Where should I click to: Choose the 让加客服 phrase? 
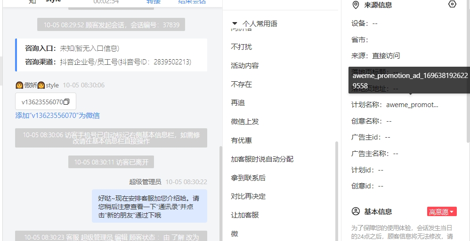click(x=244, y=215)
